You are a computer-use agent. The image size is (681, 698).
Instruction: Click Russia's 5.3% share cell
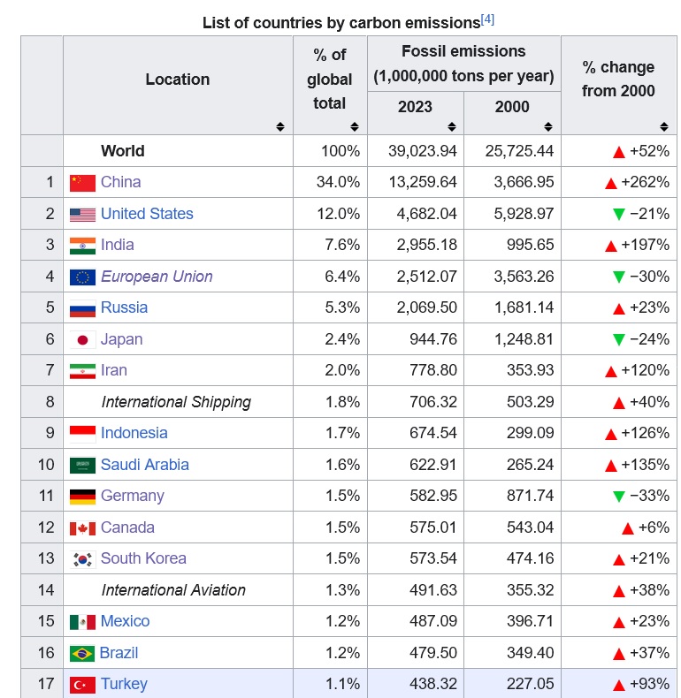[x=330, y=307]
